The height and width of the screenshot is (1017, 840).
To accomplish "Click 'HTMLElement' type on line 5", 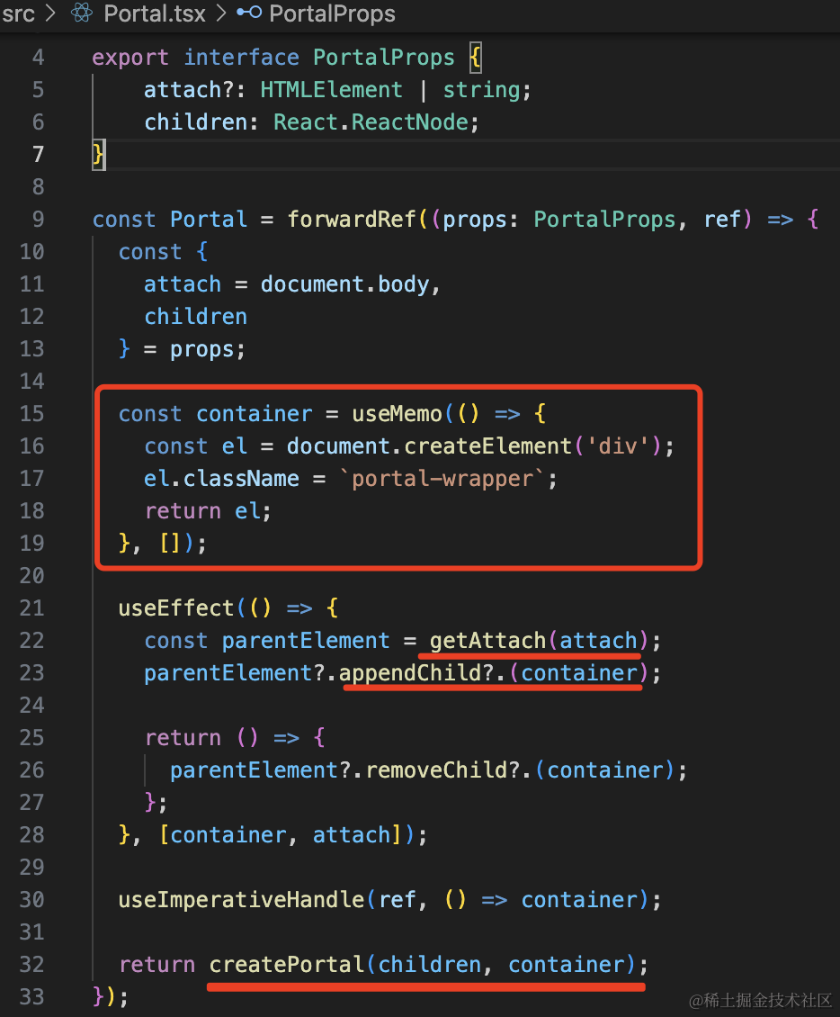I will (x=331, y=89).
